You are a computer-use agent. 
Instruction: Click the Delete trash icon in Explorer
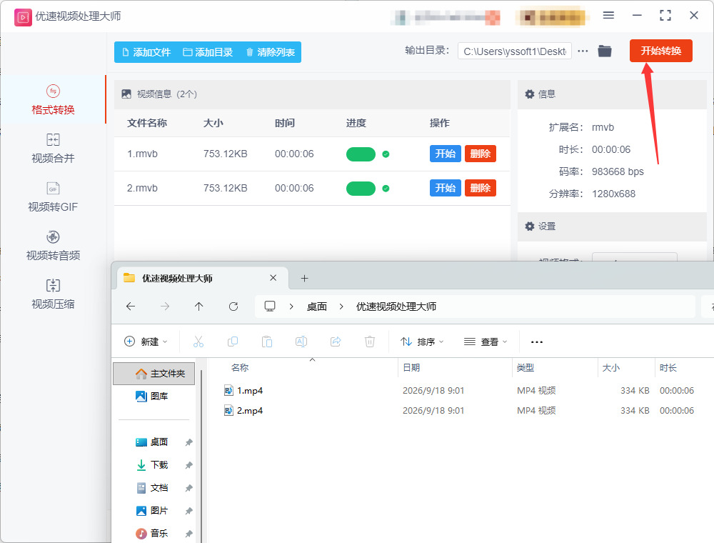(370, 342)
